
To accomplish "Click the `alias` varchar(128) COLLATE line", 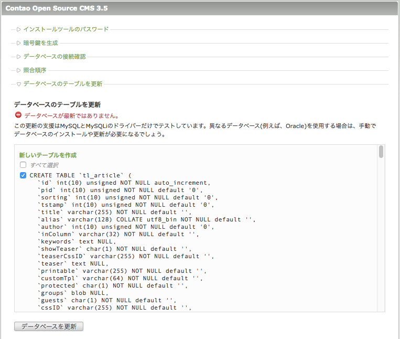I will click(x=146, y=219).
